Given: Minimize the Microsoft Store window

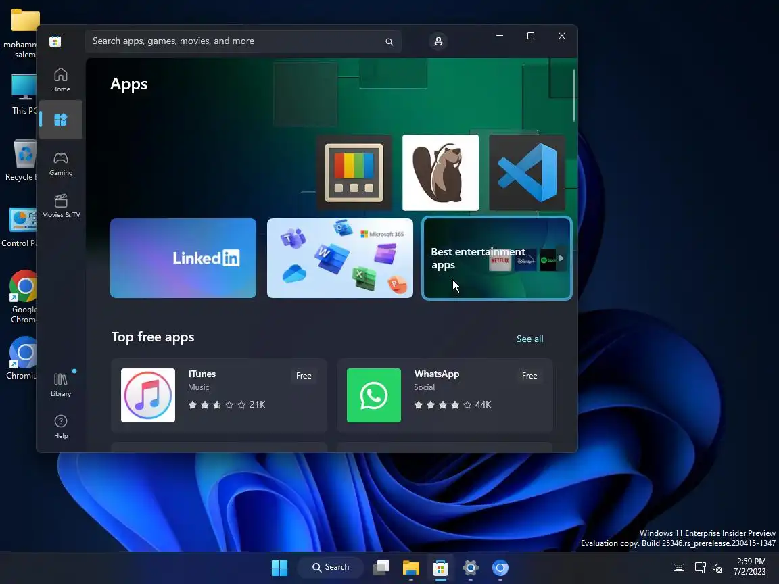Looking at the screenshot, I should click(500, 36).
